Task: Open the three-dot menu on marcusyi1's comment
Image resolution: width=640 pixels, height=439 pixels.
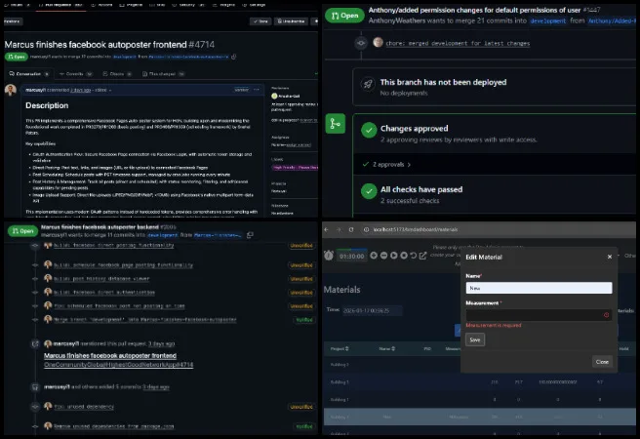Action: (257, 90)
